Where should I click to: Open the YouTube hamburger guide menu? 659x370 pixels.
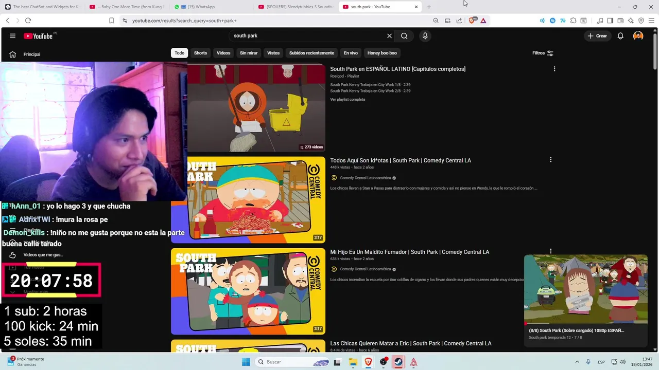click(x=12, y=36)
